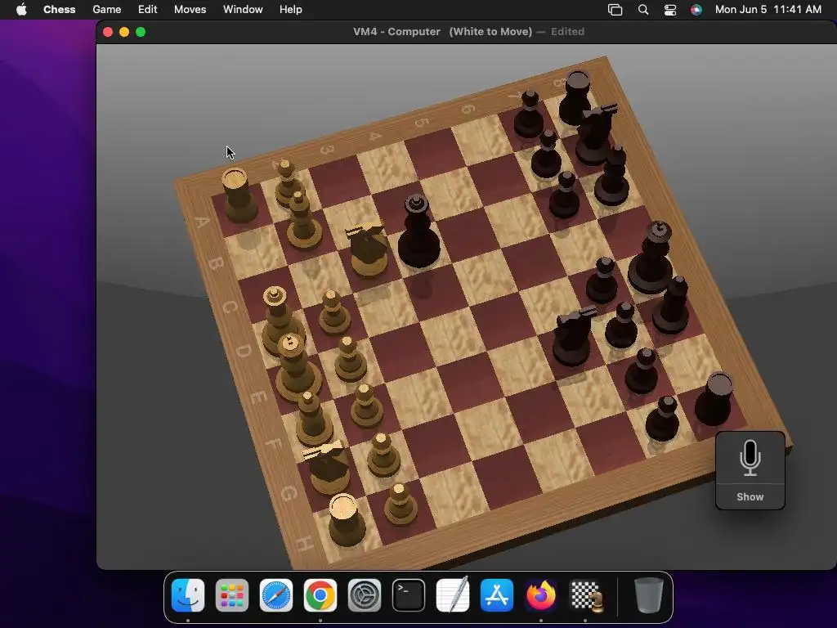This screenshot has height=628, width=837.
Task: Open Control Center in the menu bar
Action: click(x=670, y=10)
